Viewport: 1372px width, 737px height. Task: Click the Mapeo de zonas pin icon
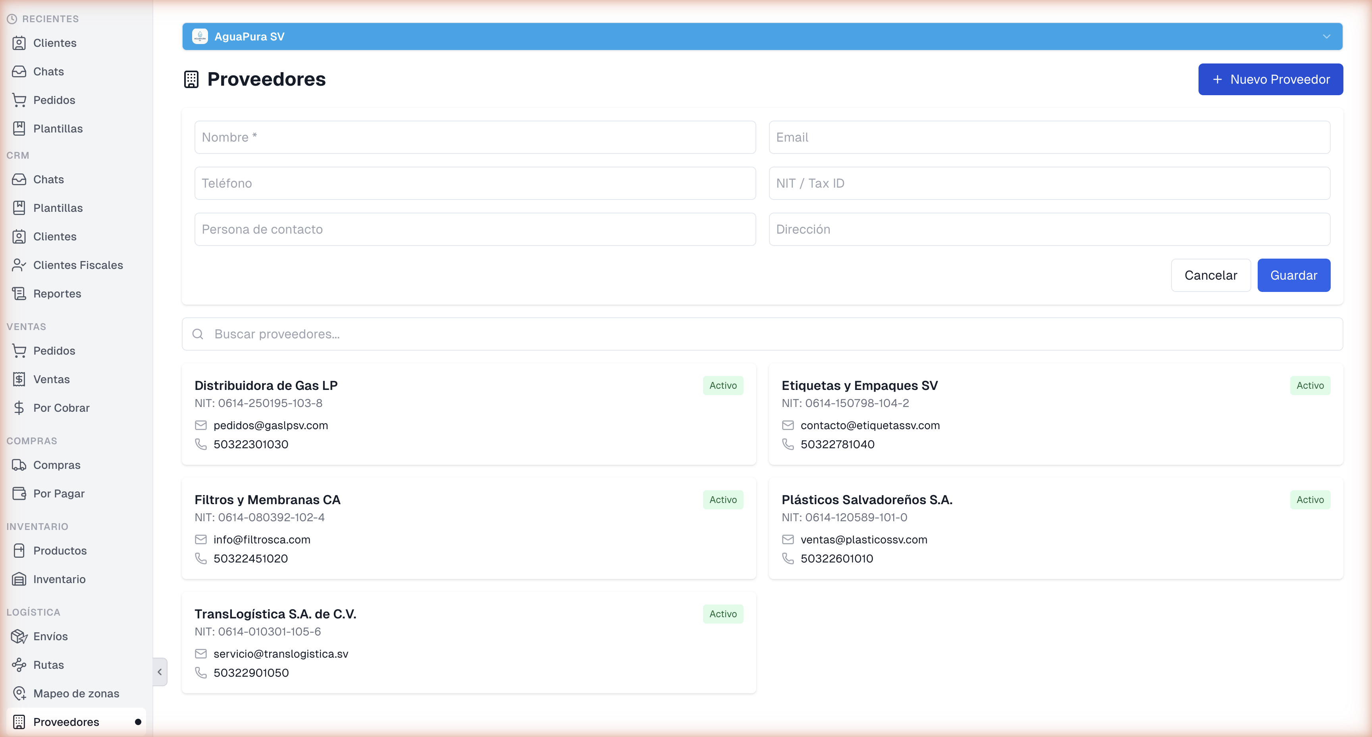coord(19,693)
